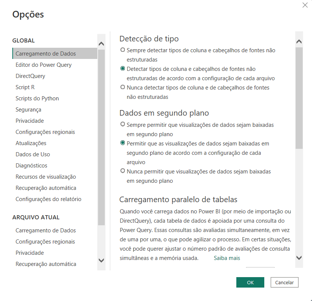
Task: Click the GLOBAL section header
Action: (x=23, y=40)
